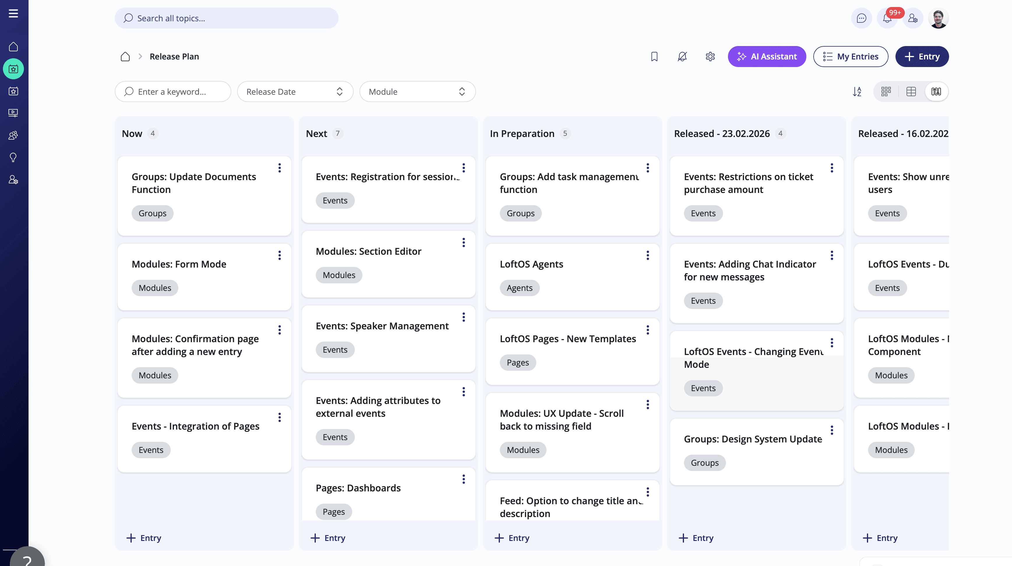Click the sort A-Z icon
1012x566 pixels.
[857, 92]
